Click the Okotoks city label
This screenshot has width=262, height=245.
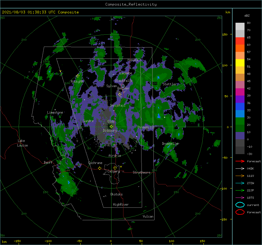click(x=116, y=194)
